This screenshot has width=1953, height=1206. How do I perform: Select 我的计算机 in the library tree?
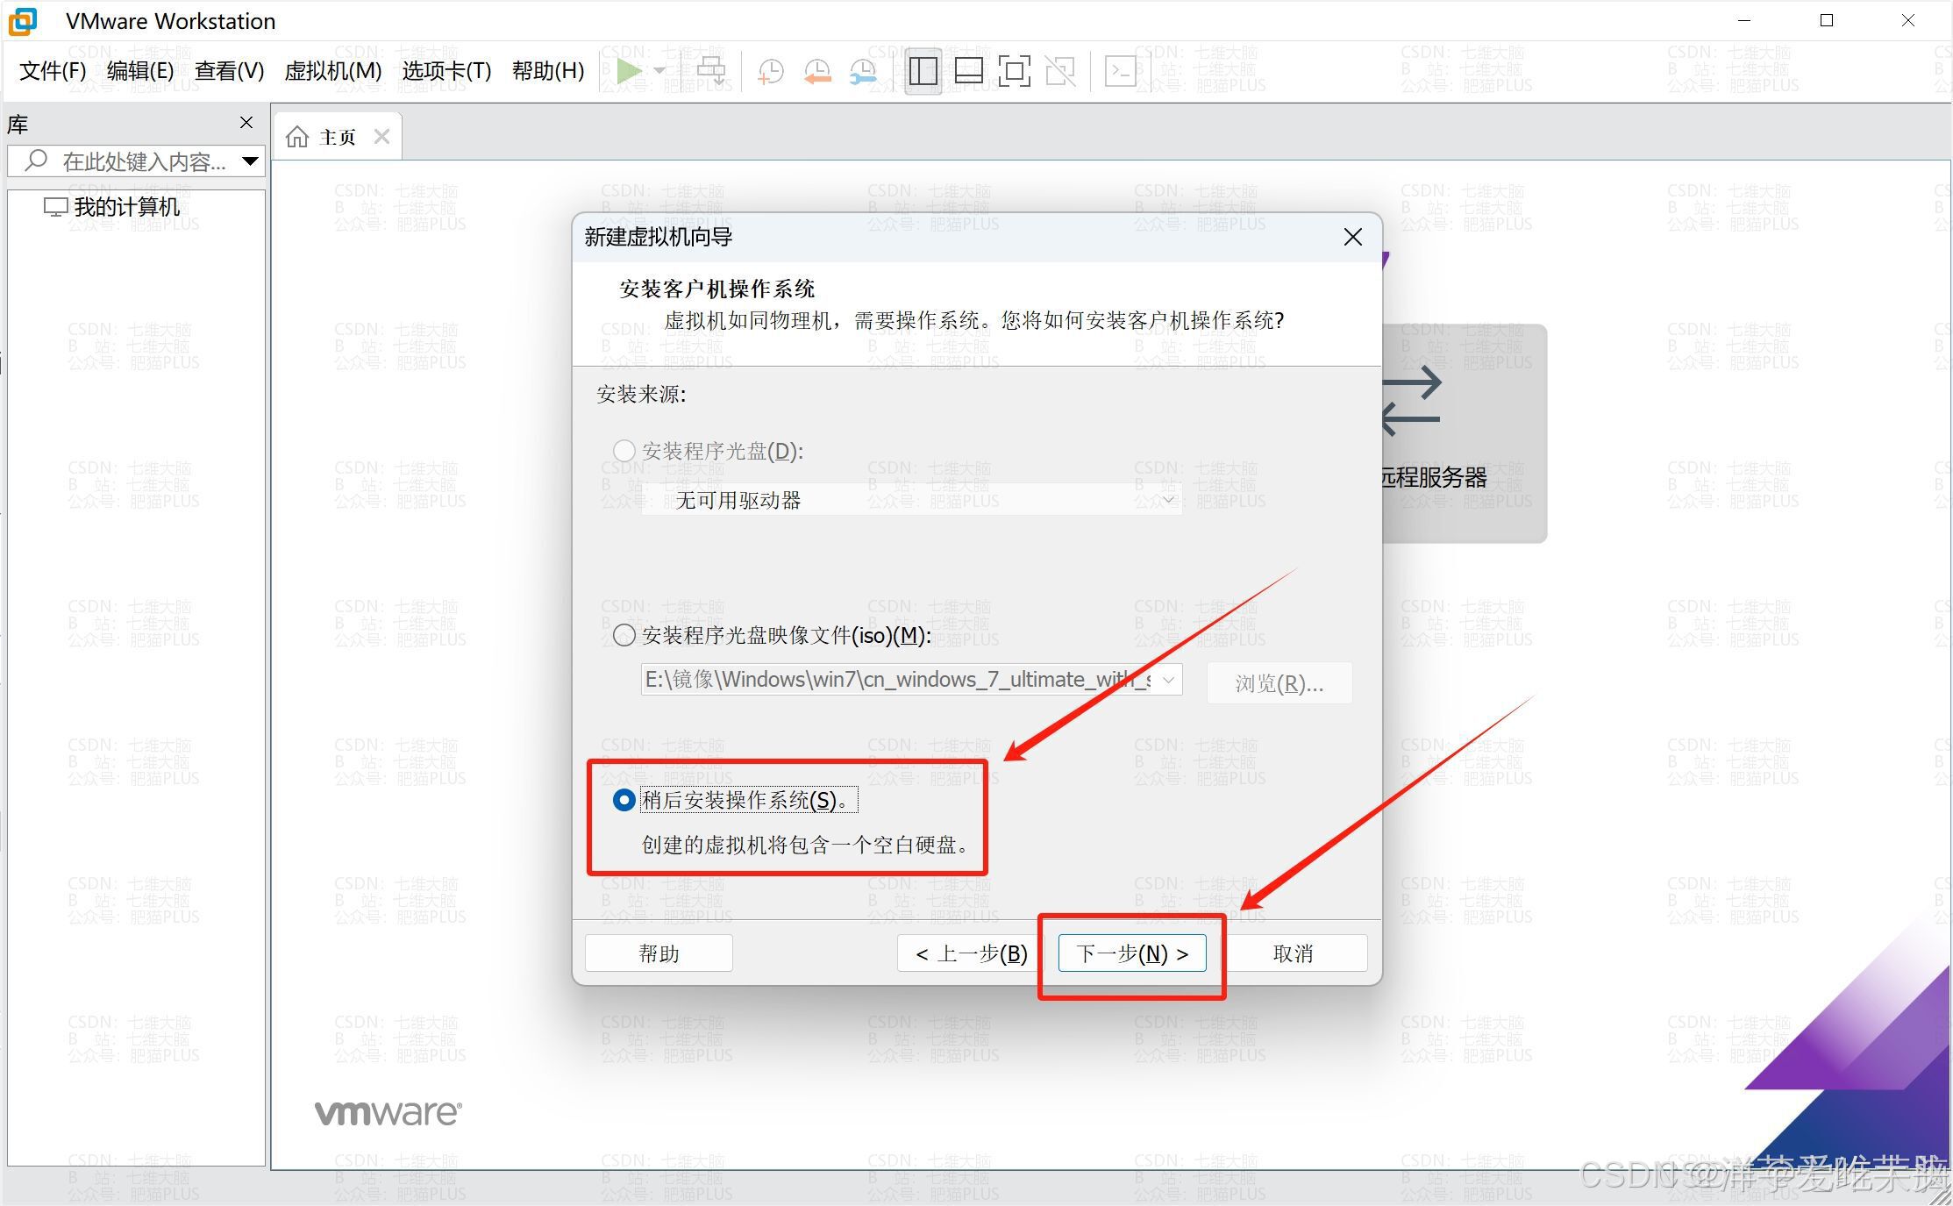(x=126, y=207)
